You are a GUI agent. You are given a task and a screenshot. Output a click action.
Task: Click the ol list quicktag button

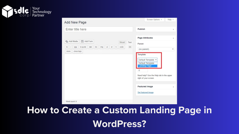112,47
